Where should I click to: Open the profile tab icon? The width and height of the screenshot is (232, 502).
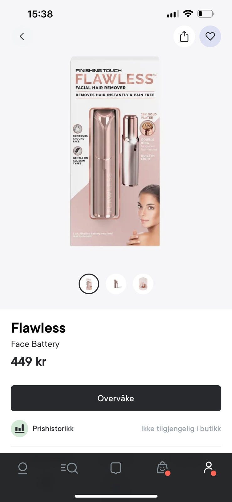[x=209, y=468]
